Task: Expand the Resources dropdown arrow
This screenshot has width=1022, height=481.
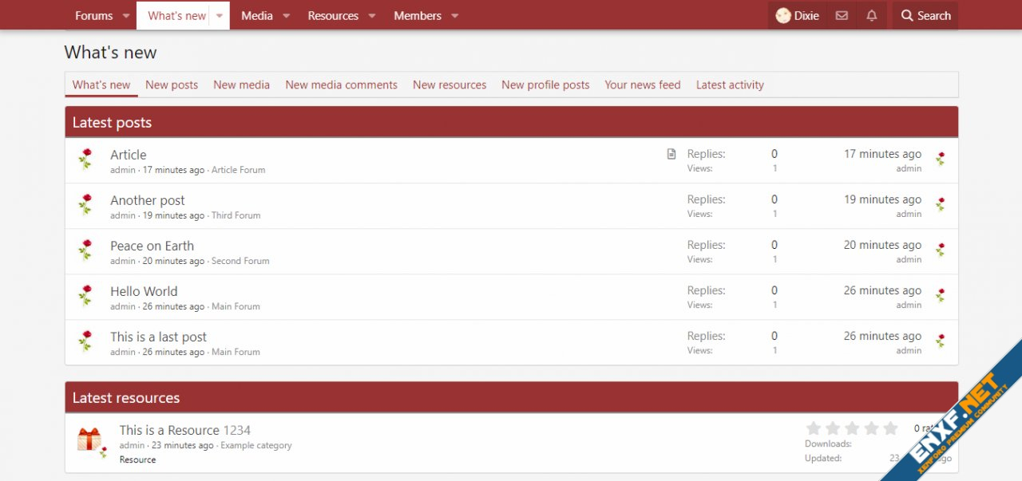Action: (x=371, y=16)
